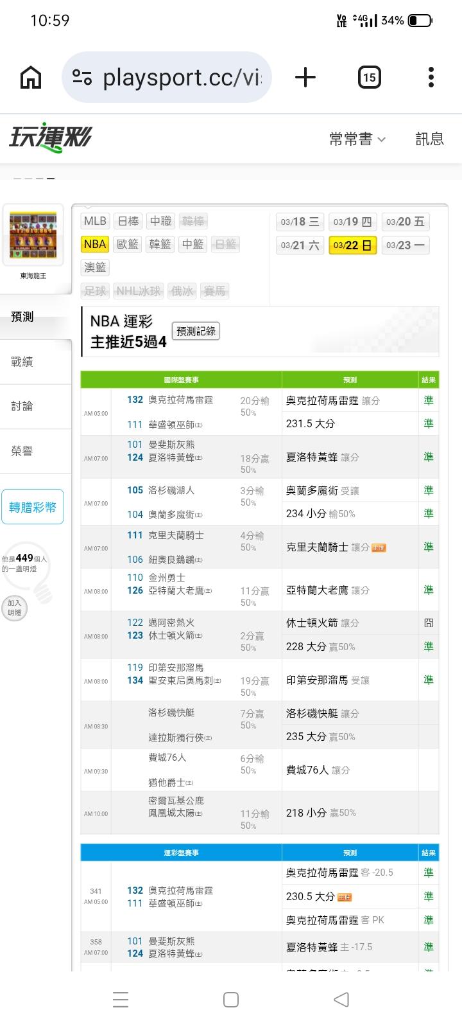Choose date 03/23 一
Screen dimensions: 462x1028
(x=406, y=245)
